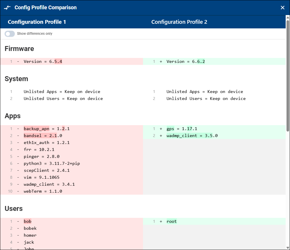
Task: Click the Configuration Profile 2 header
Action: [x=179, y=22]
